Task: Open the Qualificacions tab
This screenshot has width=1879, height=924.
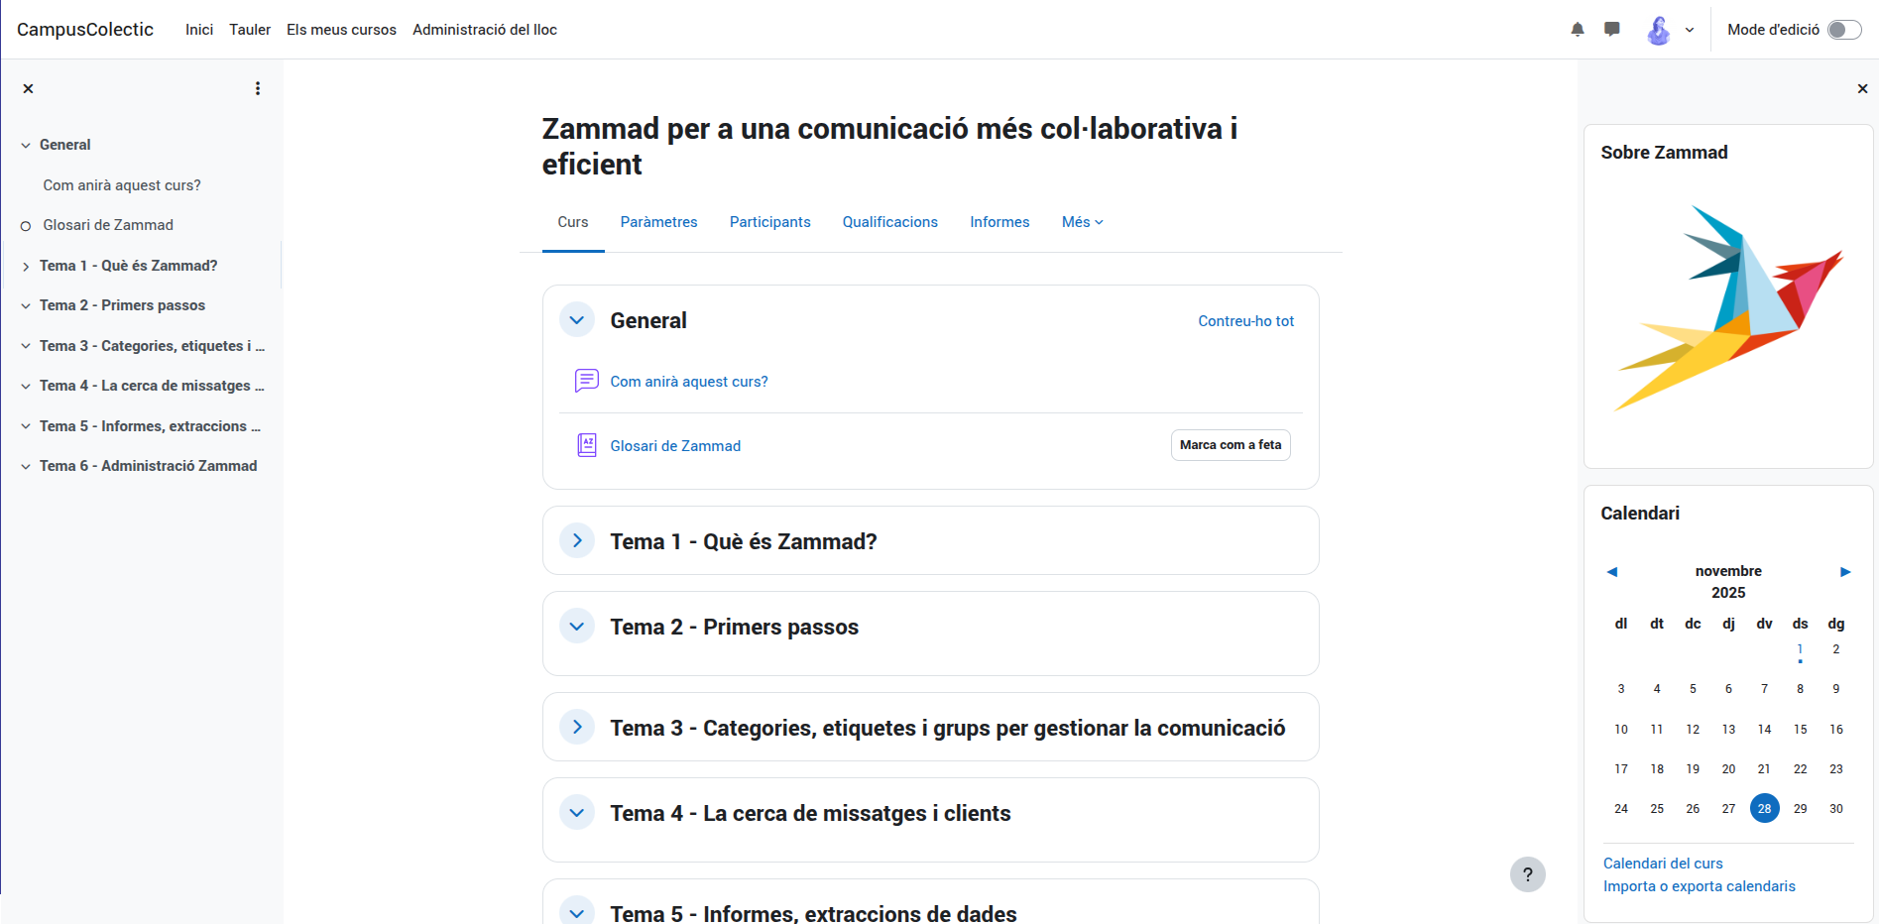Action: click(x=889, y=222)
